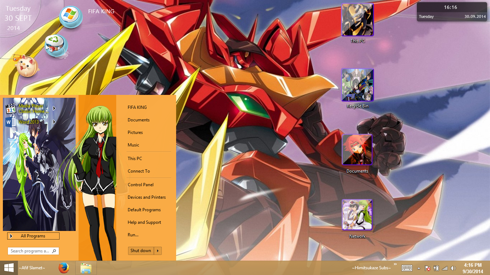The width and height of the screenshot is (490, 275).
Task: Click the Windows Start button on taskbar
Action: (9, 268)
